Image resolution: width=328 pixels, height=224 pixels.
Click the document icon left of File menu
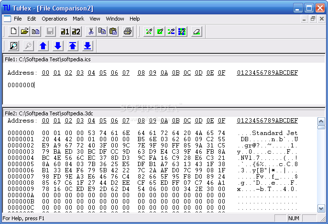click(x=7, y=19)
